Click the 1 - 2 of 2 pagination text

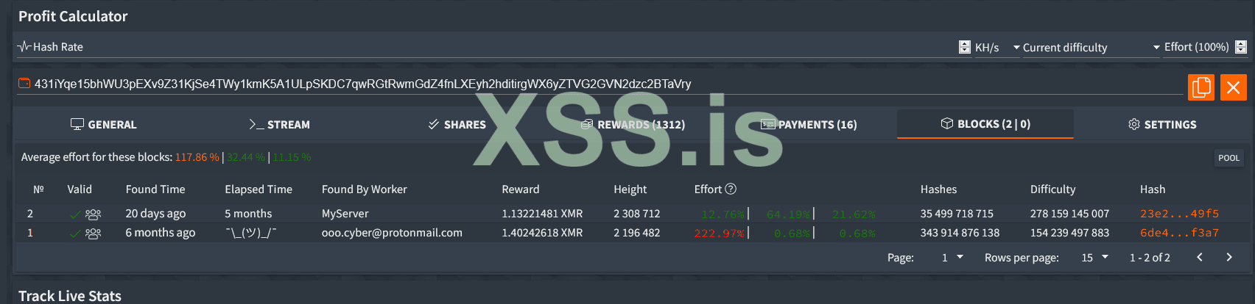click(1150, 258)
